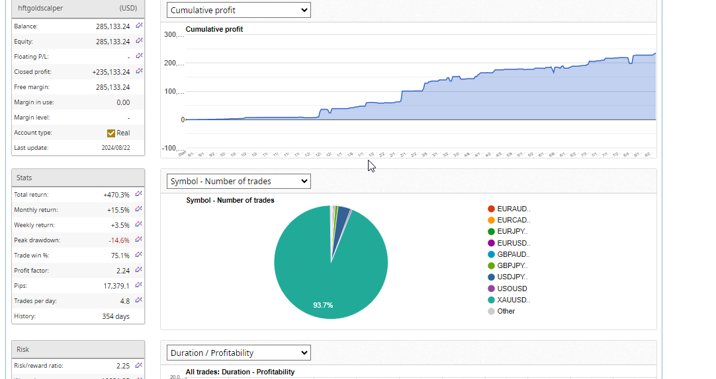Image resolution: width=716 pixels, height=379 pixels.
Task: Toggle the Real account type checkbox
Action: (x=111, y=133)
